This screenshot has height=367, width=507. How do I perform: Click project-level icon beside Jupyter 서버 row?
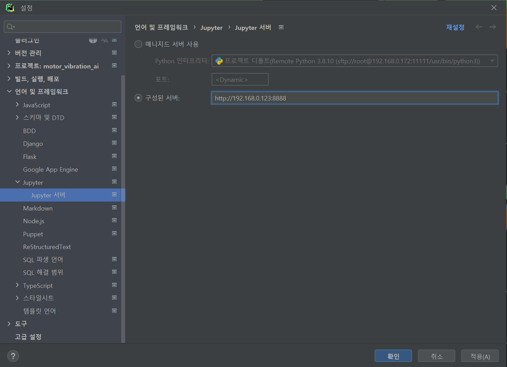[115, 194]
